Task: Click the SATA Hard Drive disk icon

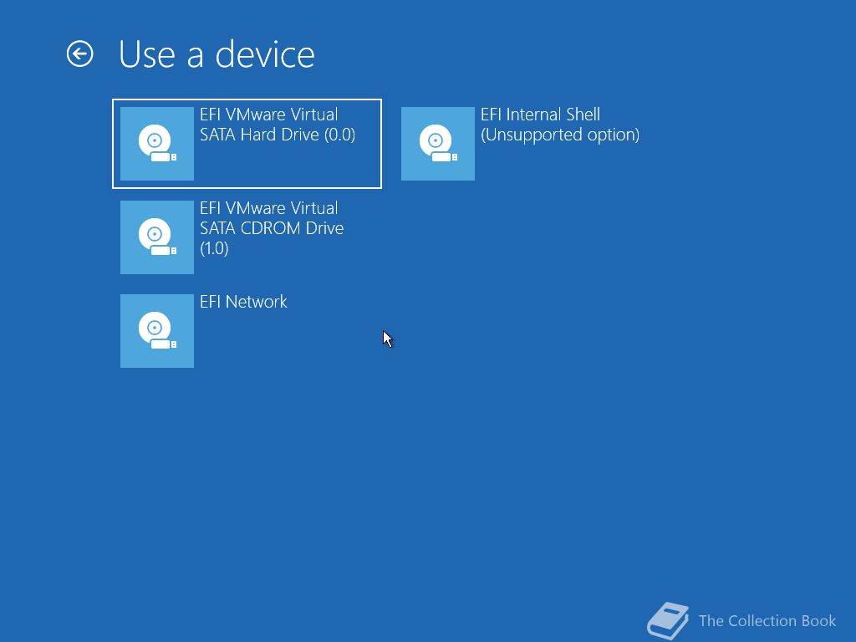Action: [157, 144]
